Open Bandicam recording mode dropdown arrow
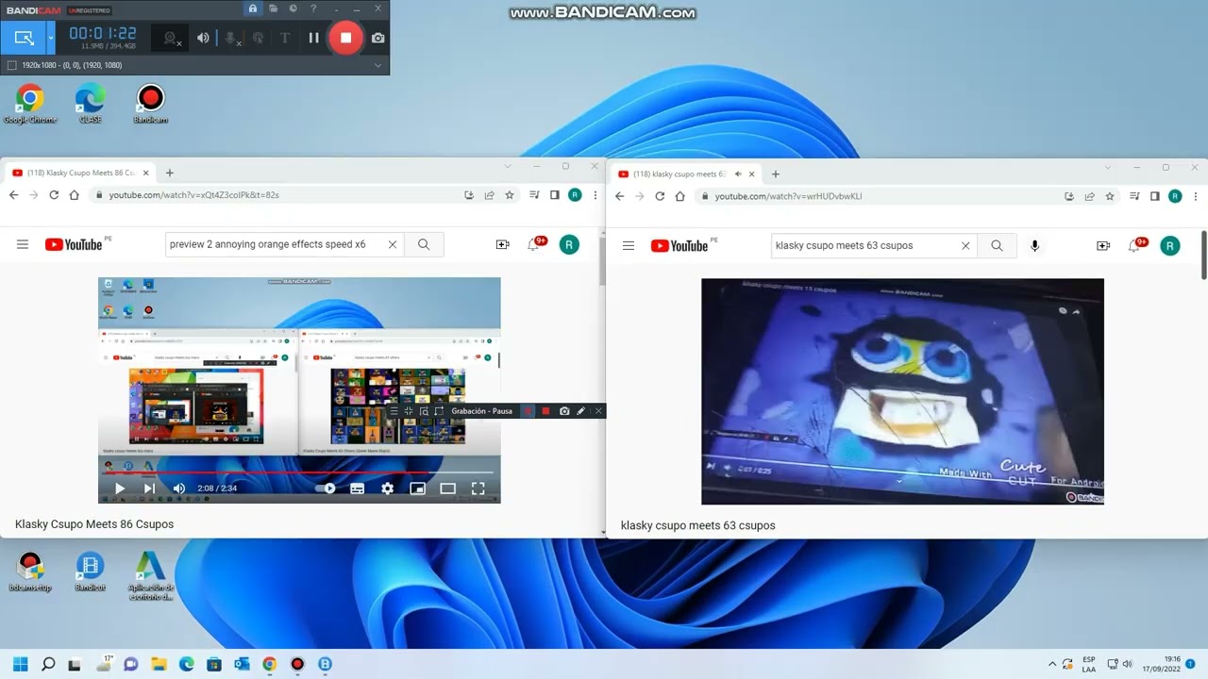Viewport: 1208px width, 679px height. coord(51,38)
